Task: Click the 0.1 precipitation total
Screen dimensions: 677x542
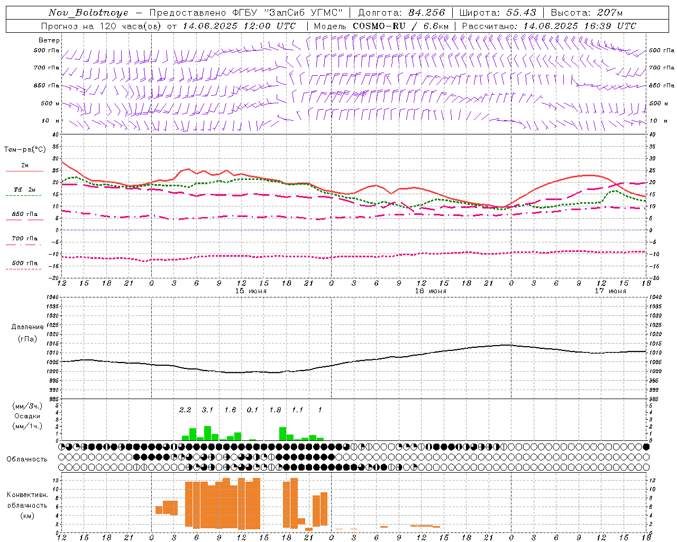Action: click(252, 410)
